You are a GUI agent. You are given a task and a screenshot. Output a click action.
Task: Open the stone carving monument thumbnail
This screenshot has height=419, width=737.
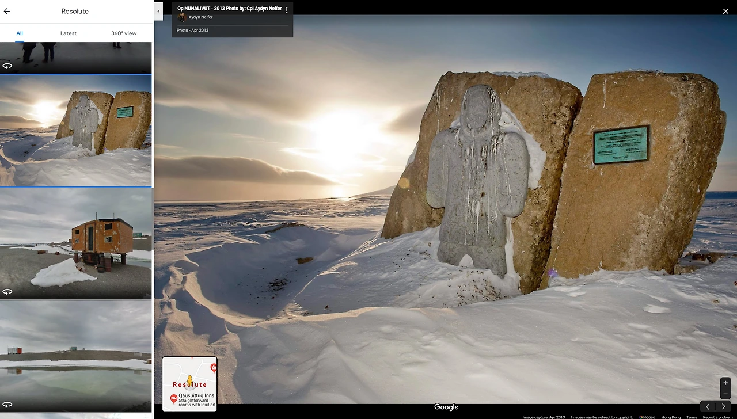click(75, 131)
